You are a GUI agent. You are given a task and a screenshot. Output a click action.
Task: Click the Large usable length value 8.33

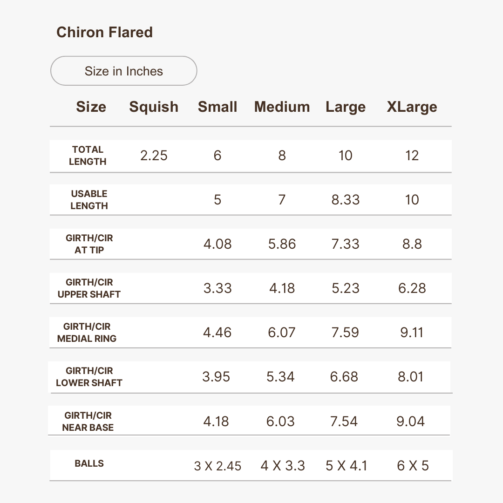point(346,200)
